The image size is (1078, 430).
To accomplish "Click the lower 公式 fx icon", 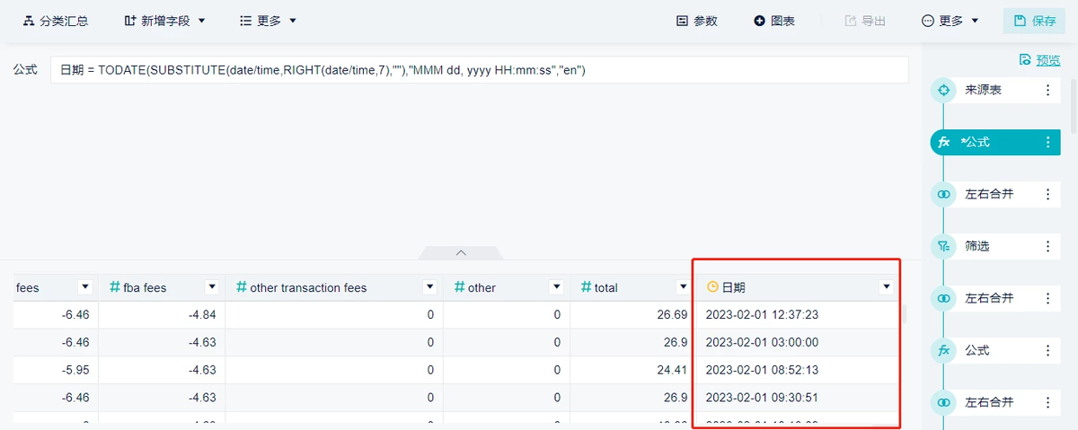I will 943,350.
